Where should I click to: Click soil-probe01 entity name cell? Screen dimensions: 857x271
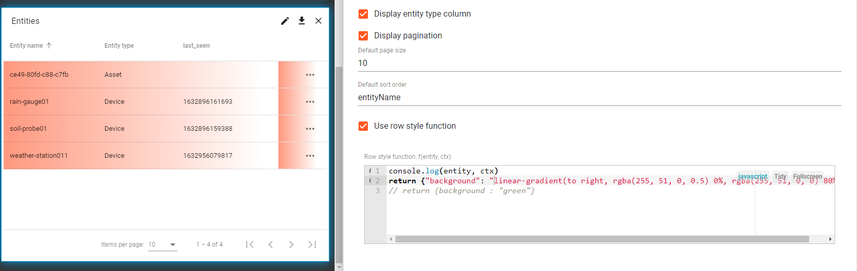click(28, 129)
